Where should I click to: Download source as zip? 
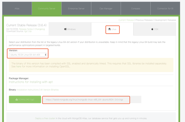30,31
